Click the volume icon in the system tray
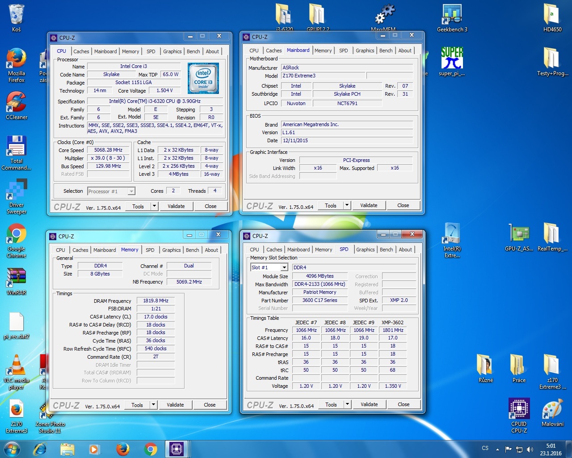Screen dimensions: 572x458 [x=530, y=450]
